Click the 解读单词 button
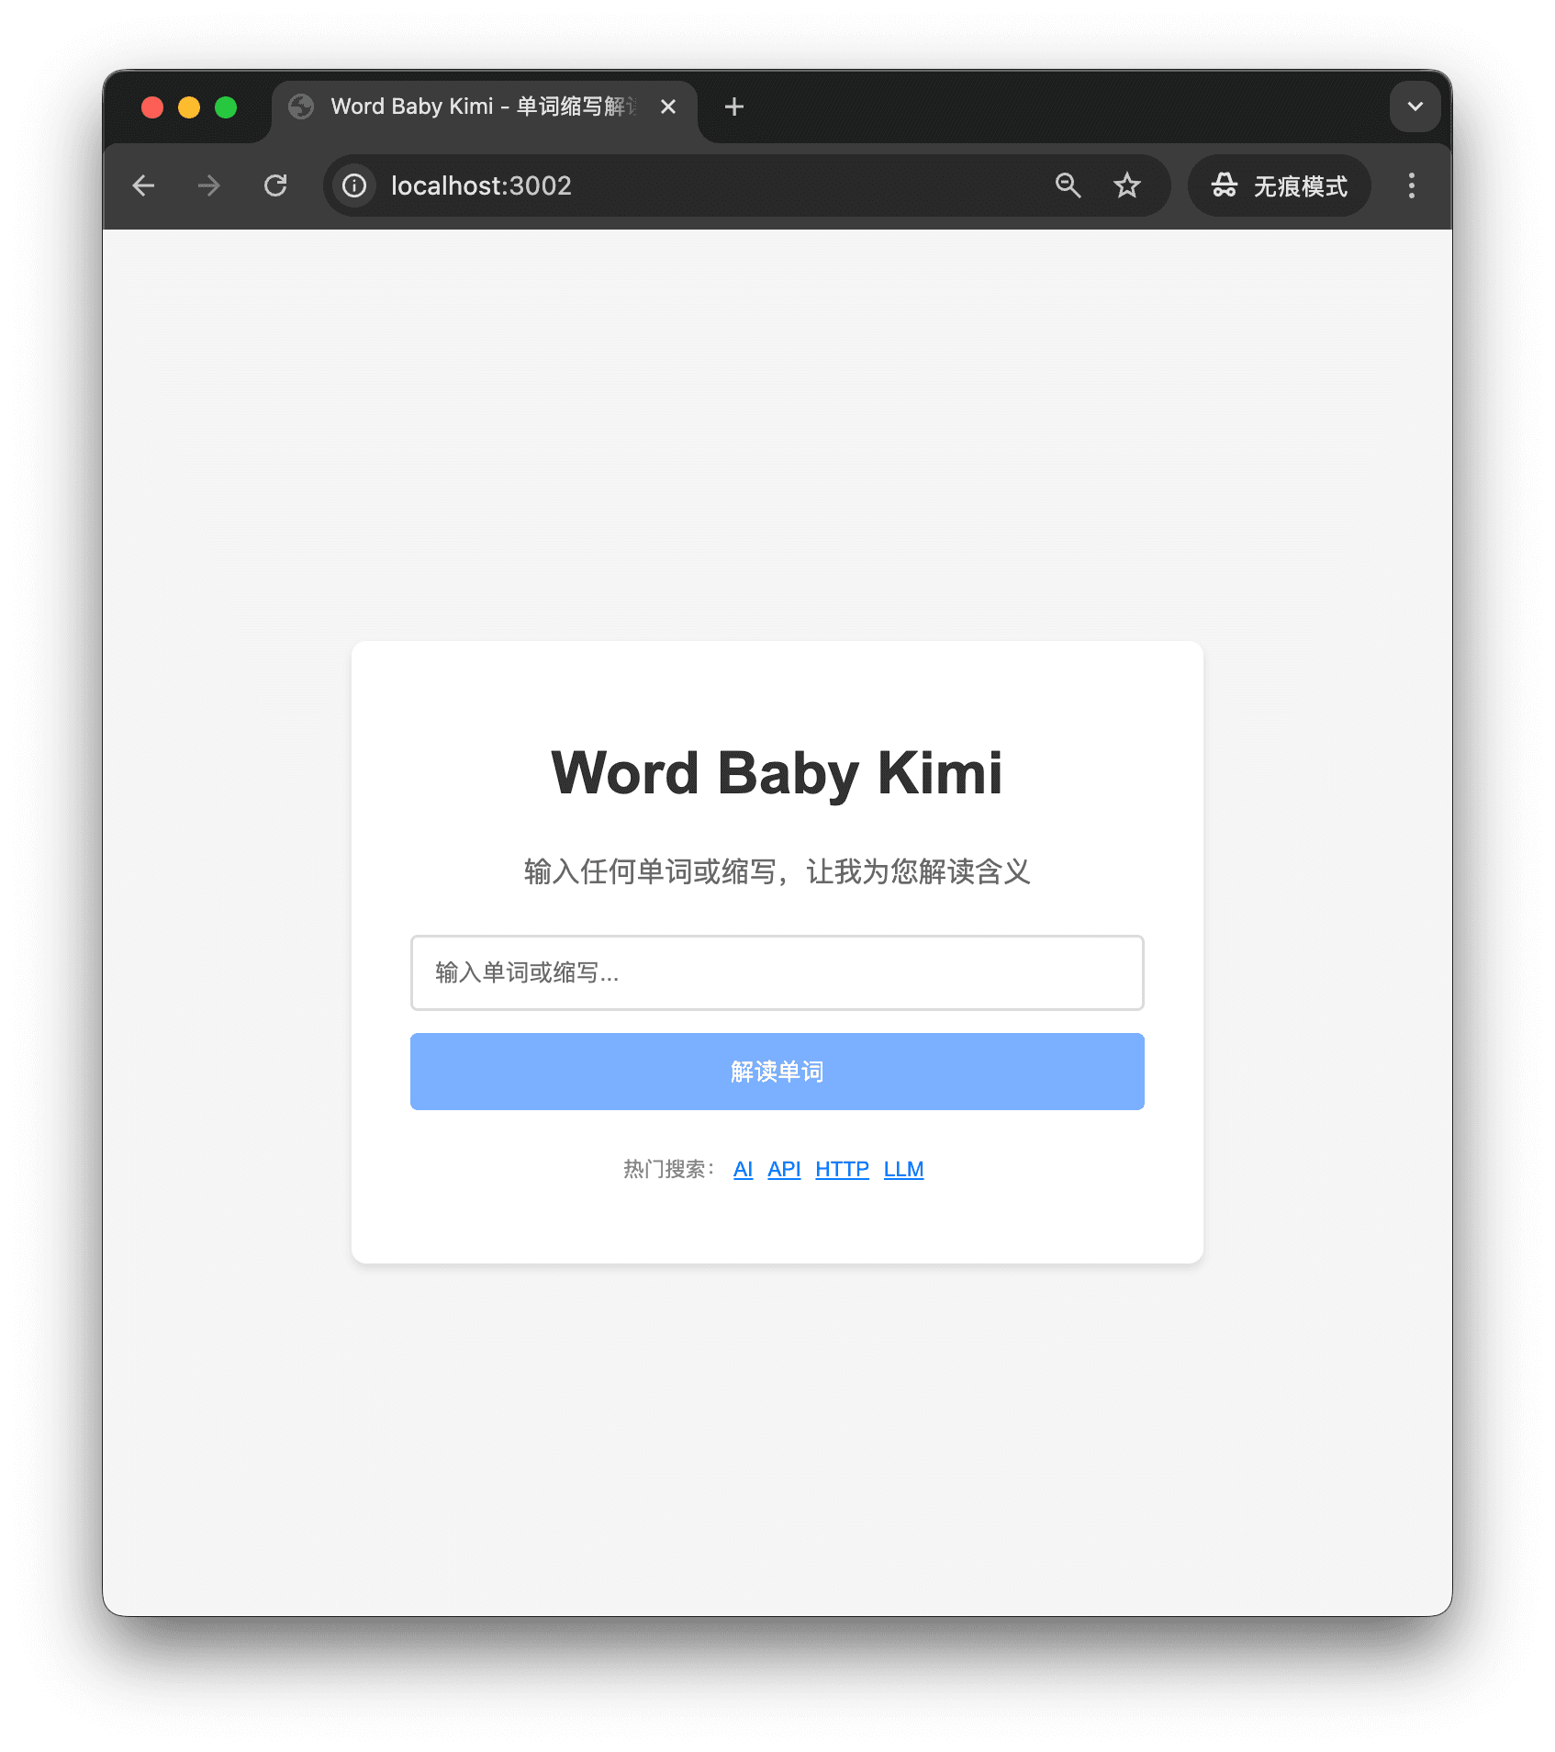 [x=777, y=1072]
